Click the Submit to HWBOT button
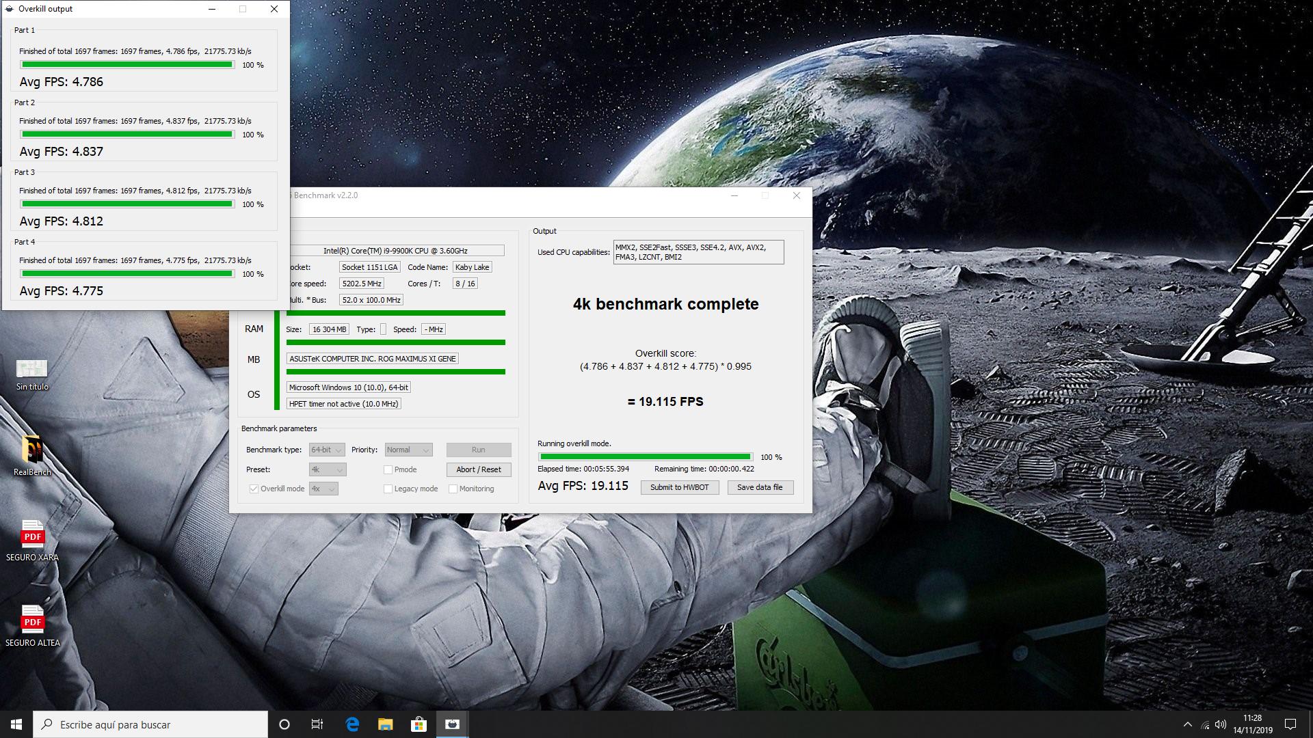1313x738 pixels. click(679, 487)
